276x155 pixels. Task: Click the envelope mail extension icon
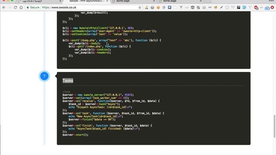coord(233,8)
